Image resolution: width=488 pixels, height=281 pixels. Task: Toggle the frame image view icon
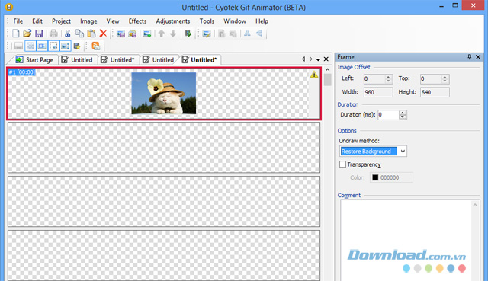pyautogui.click(x=66, y=46)
